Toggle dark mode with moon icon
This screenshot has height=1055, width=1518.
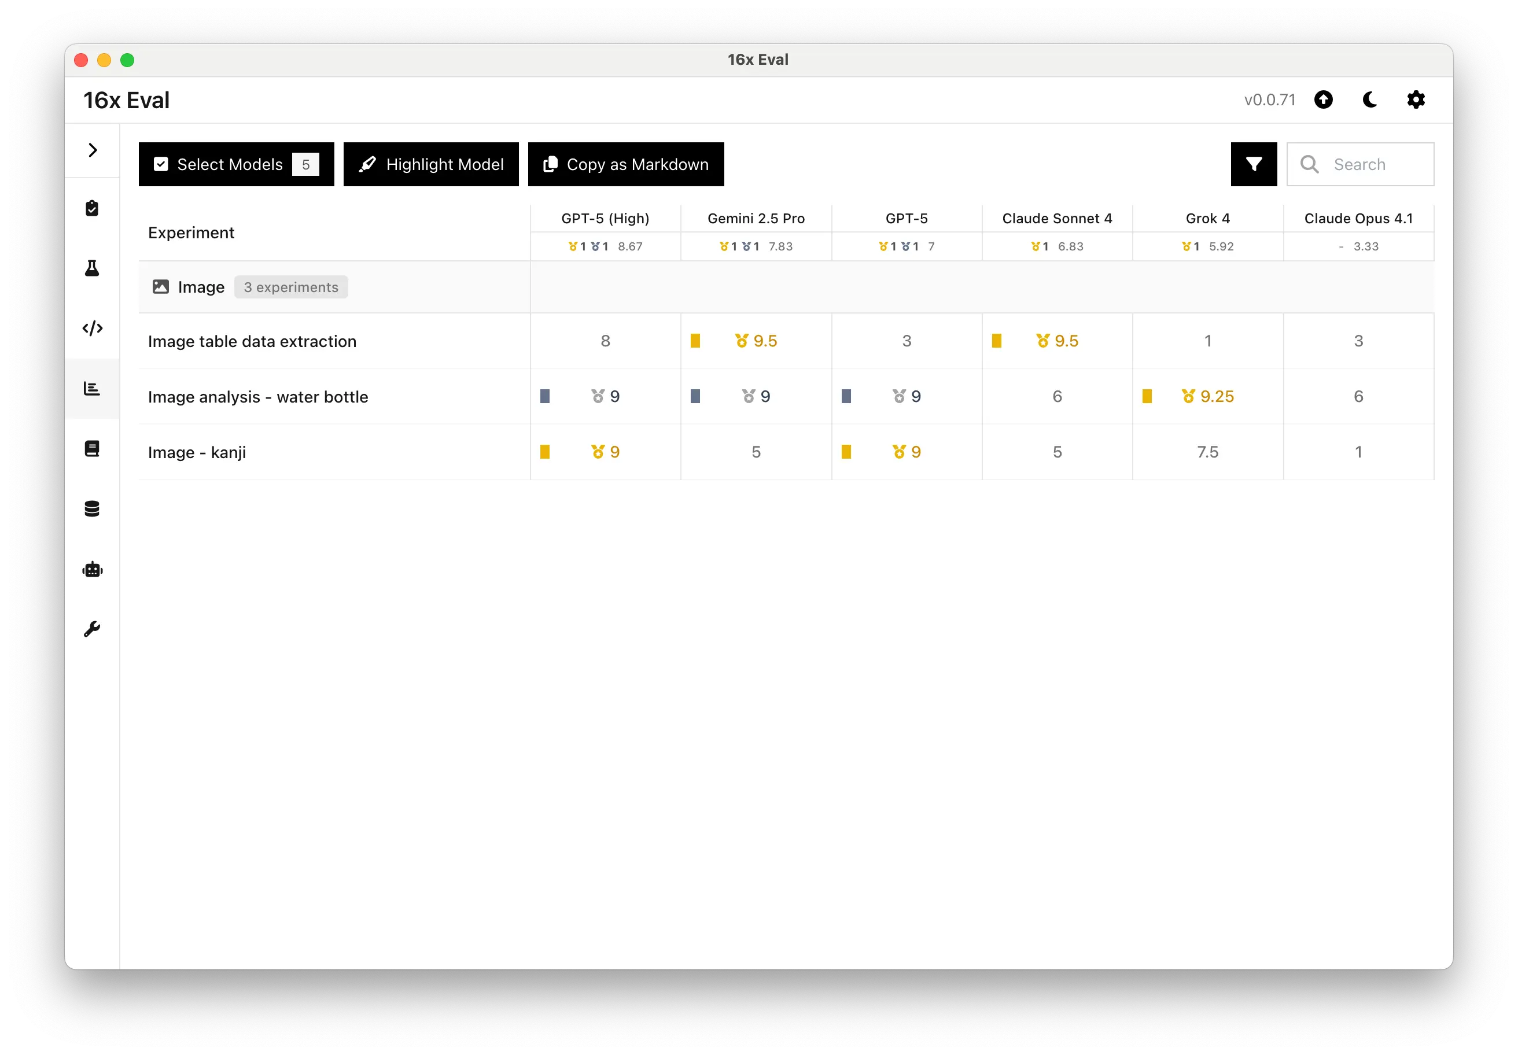coord(1370,100)
